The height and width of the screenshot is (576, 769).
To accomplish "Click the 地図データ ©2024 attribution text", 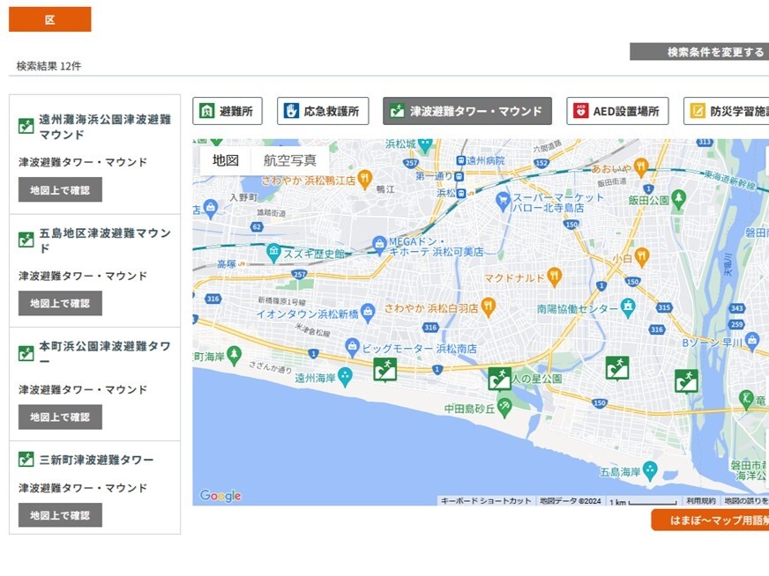I will (x=570, y=501).
